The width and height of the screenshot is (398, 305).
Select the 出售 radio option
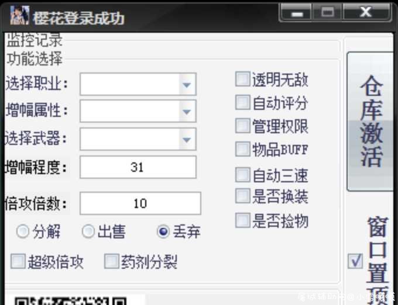[x=88, y=231]
